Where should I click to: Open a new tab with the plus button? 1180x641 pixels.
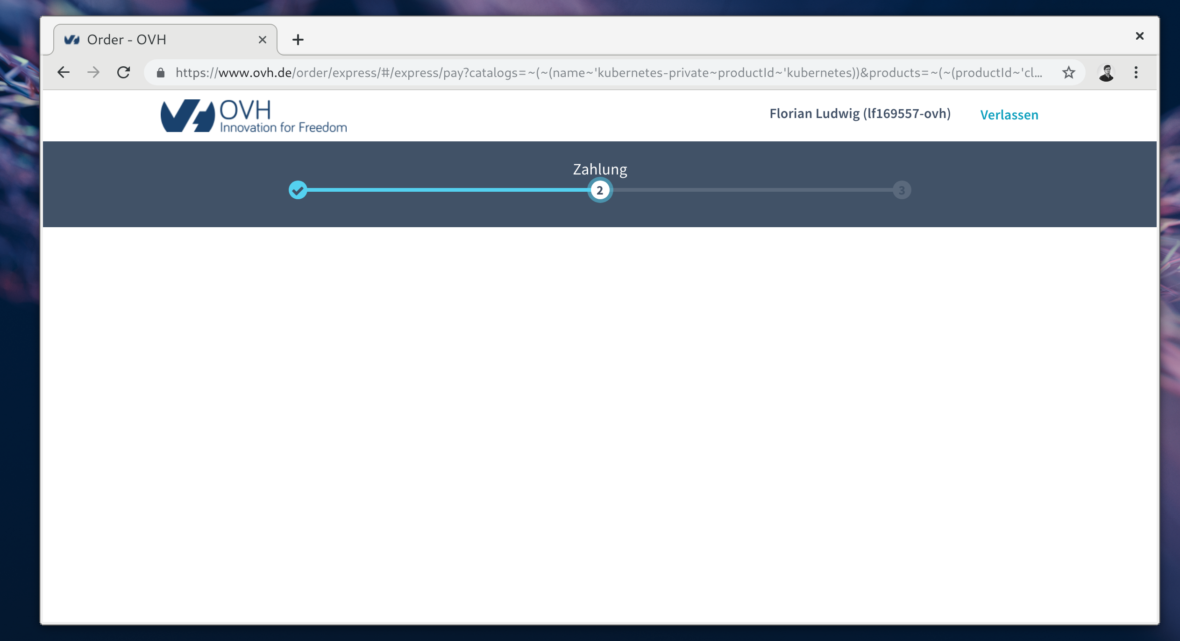coord(298,40)
